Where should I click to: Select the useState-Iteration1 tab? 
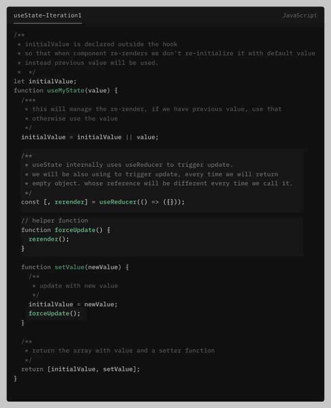[x=48, y=15]
